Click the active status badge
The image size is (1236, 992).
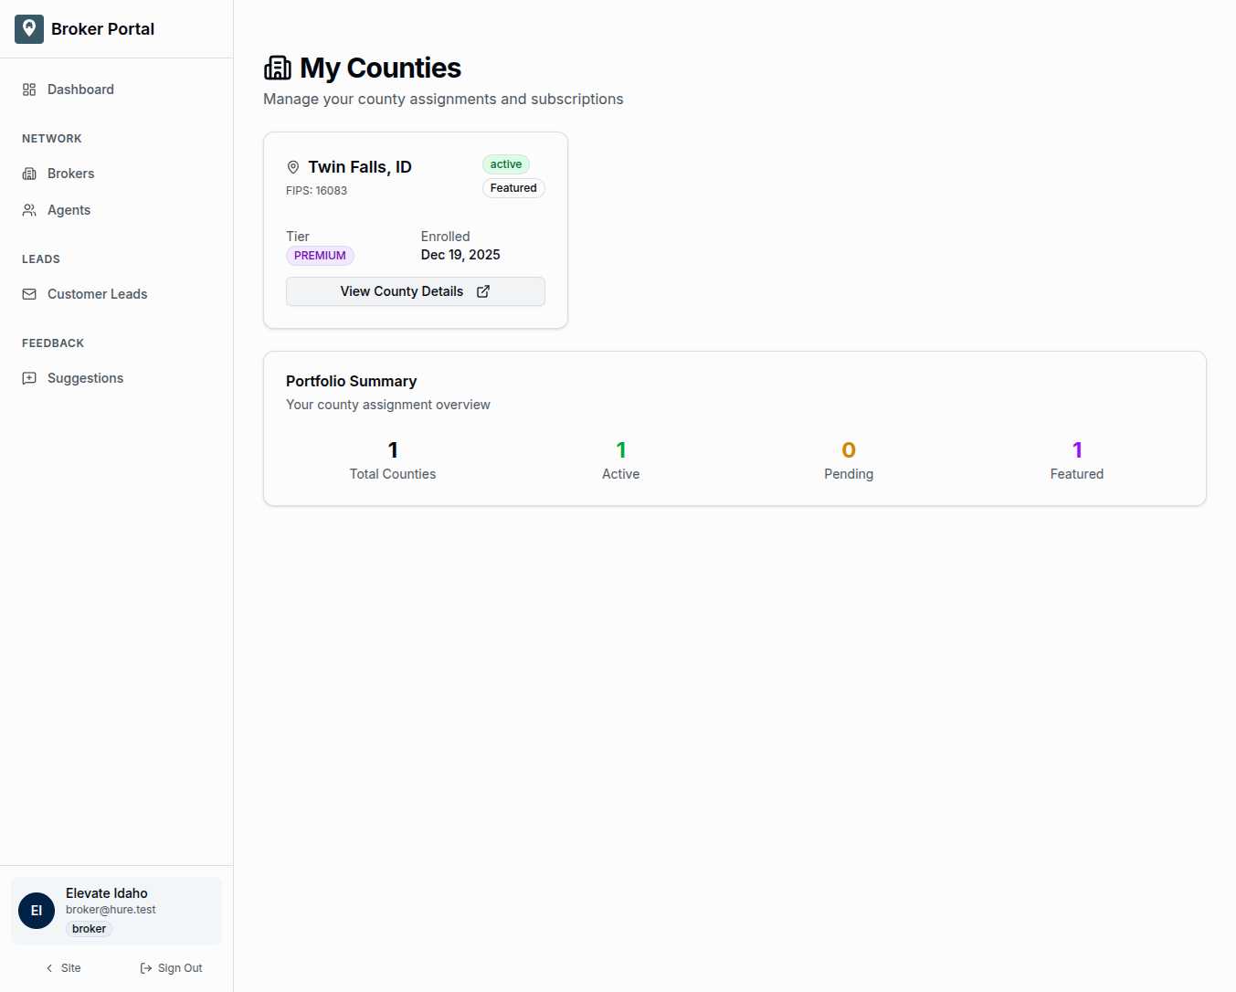[x=505, y=164]
